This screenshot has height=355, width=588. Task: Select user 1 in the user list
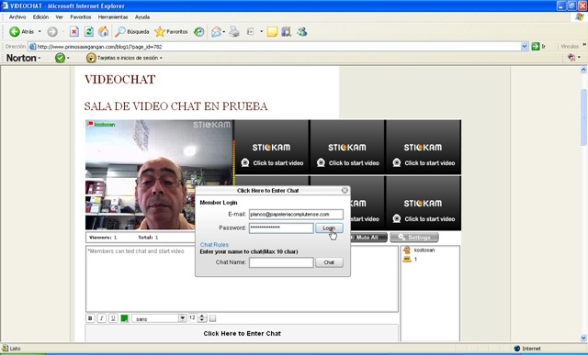pyautogui.click(x=410, y=259)
